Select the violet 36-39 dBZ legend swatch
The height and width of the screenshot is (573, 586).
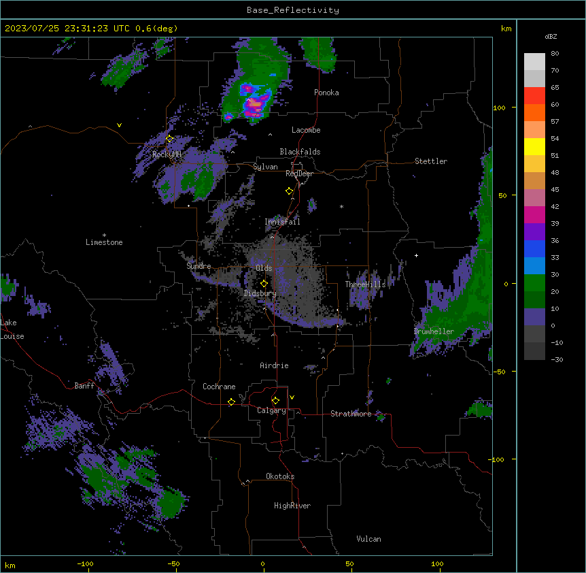coord(534,231)
